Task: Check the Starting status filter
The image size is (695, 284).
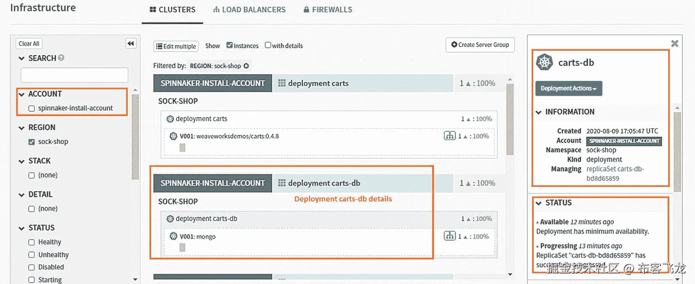Action: click(32, 280)
